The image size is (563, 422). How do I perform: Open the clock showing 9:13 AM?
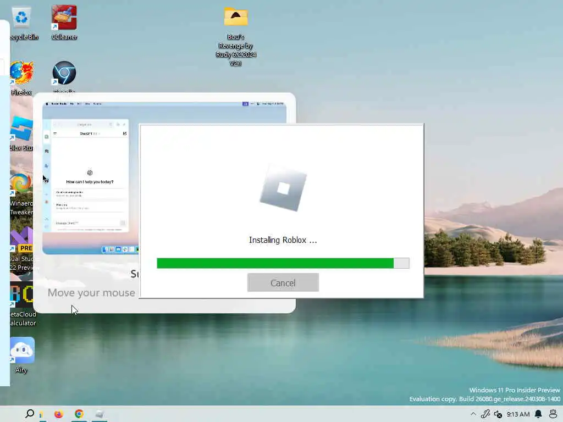[518, 414]
